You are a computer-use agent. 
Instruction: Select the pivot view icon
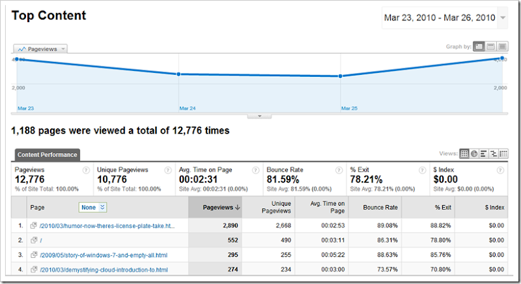tap(503, 154)
